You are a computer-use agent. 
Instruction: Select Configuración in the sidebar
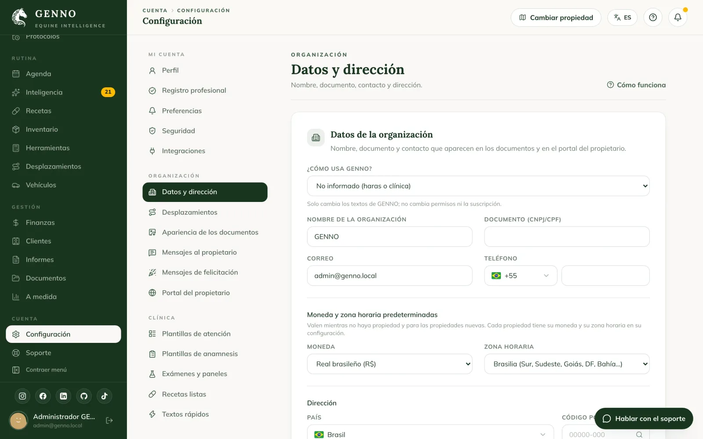63,334
